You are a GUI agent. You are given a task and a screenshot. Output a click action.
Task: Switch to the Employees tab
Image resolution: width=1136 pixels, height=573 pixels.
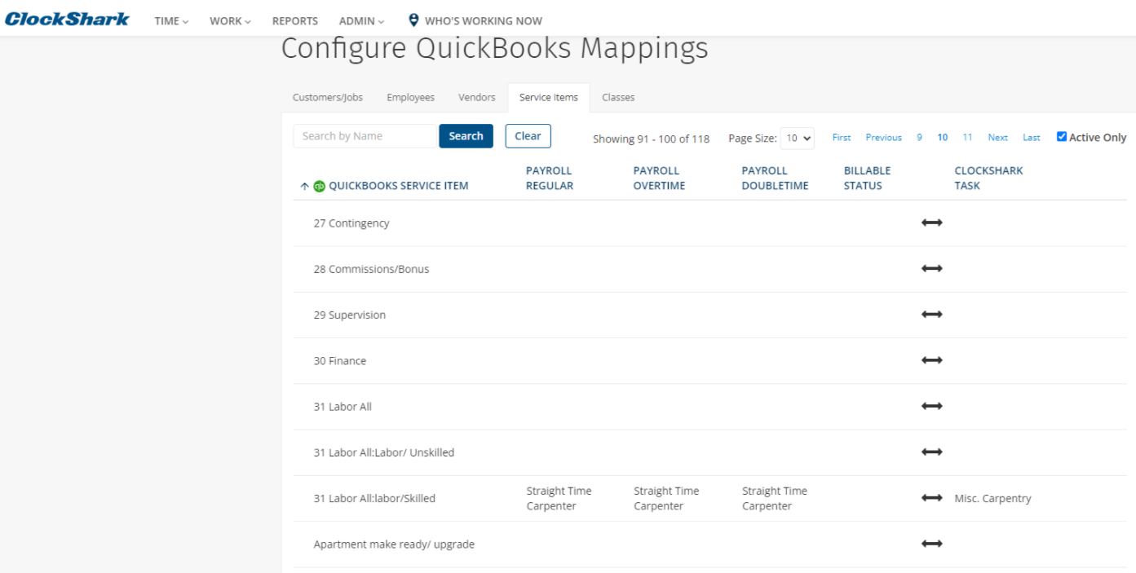point(411,97)
